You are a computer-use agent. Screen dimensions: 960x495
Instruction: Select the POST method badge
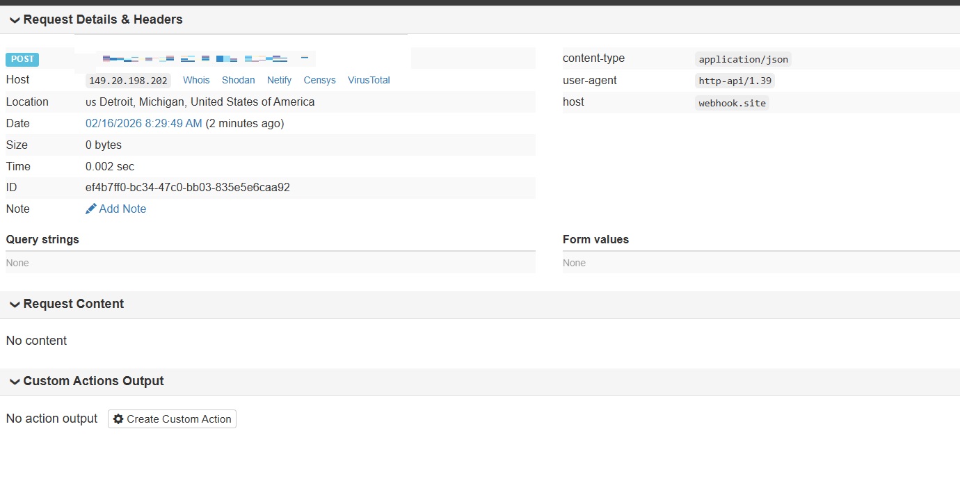(x=22, y=59)
